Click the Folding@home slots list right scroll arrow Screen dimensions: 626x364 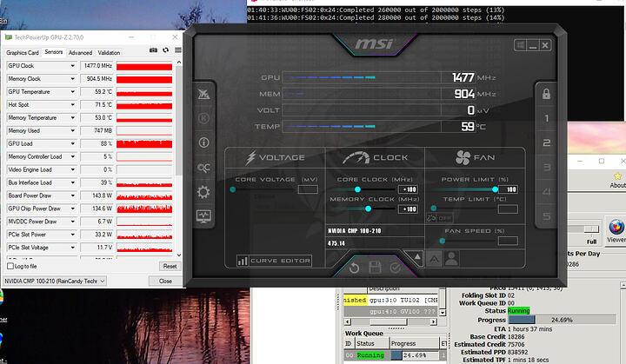click(x=433, y=321)
